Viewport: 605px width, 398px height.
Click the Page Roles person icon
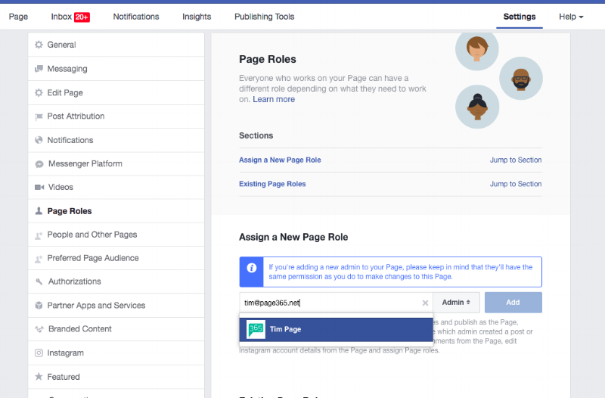pyautogui.click(x=39, y=211)
